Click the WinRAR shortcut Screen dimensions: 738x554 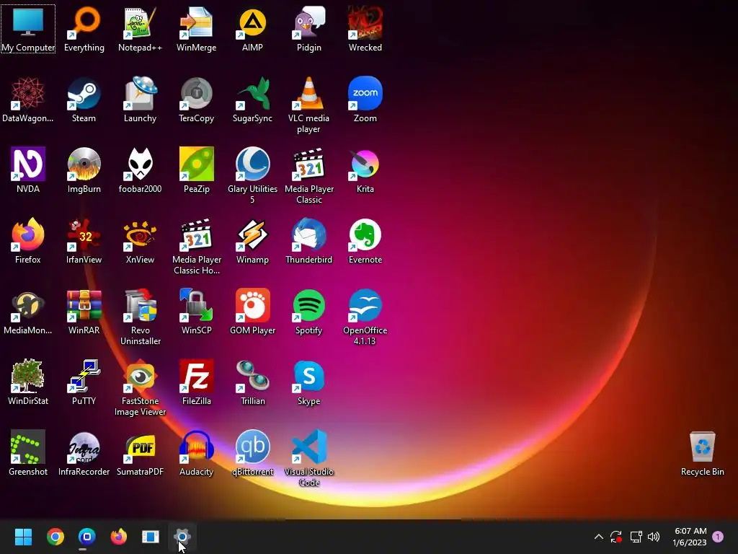click(x=84, y=305)
